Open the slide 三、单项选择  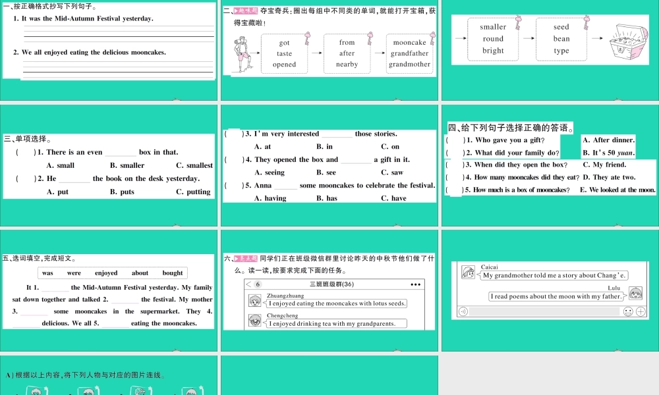click(x=109, y=166)
